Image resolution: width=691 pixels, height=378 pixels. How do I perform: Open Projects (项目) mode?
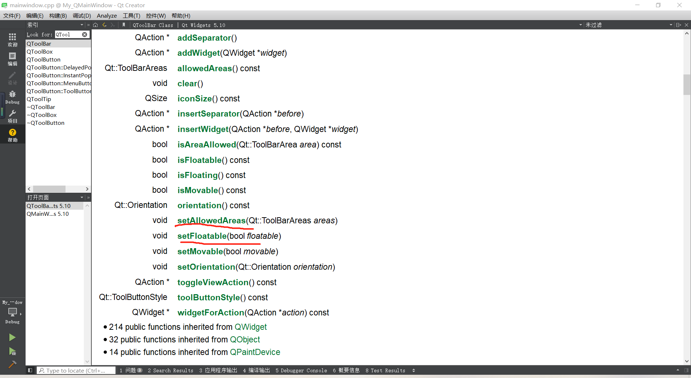point(13,116)
